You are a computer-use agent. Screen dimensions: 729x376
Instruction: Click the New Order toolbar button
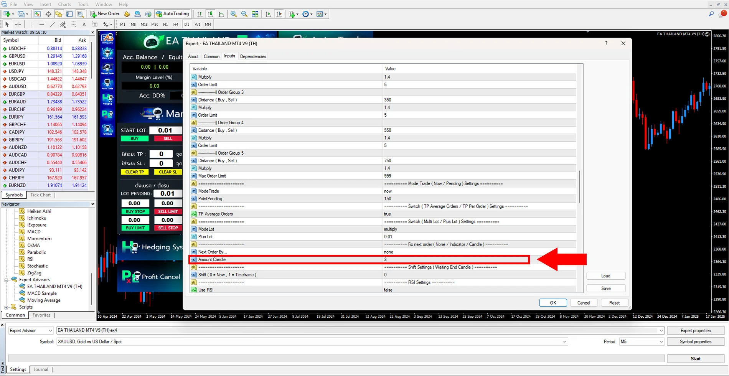pos(105,14)
